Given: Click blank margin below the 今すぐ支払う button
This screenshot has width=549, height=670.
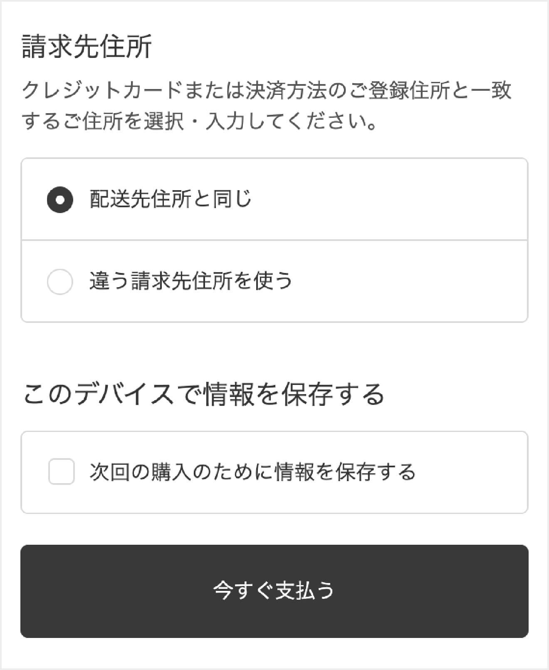Looking at the screenshot, I should [274, 653].
